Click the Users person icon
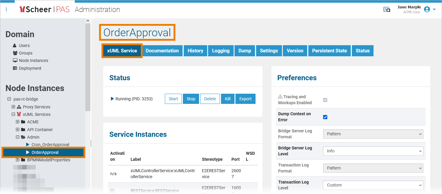Image resolution: width=442 pixels, height=194 pixels. click(15, 46)
